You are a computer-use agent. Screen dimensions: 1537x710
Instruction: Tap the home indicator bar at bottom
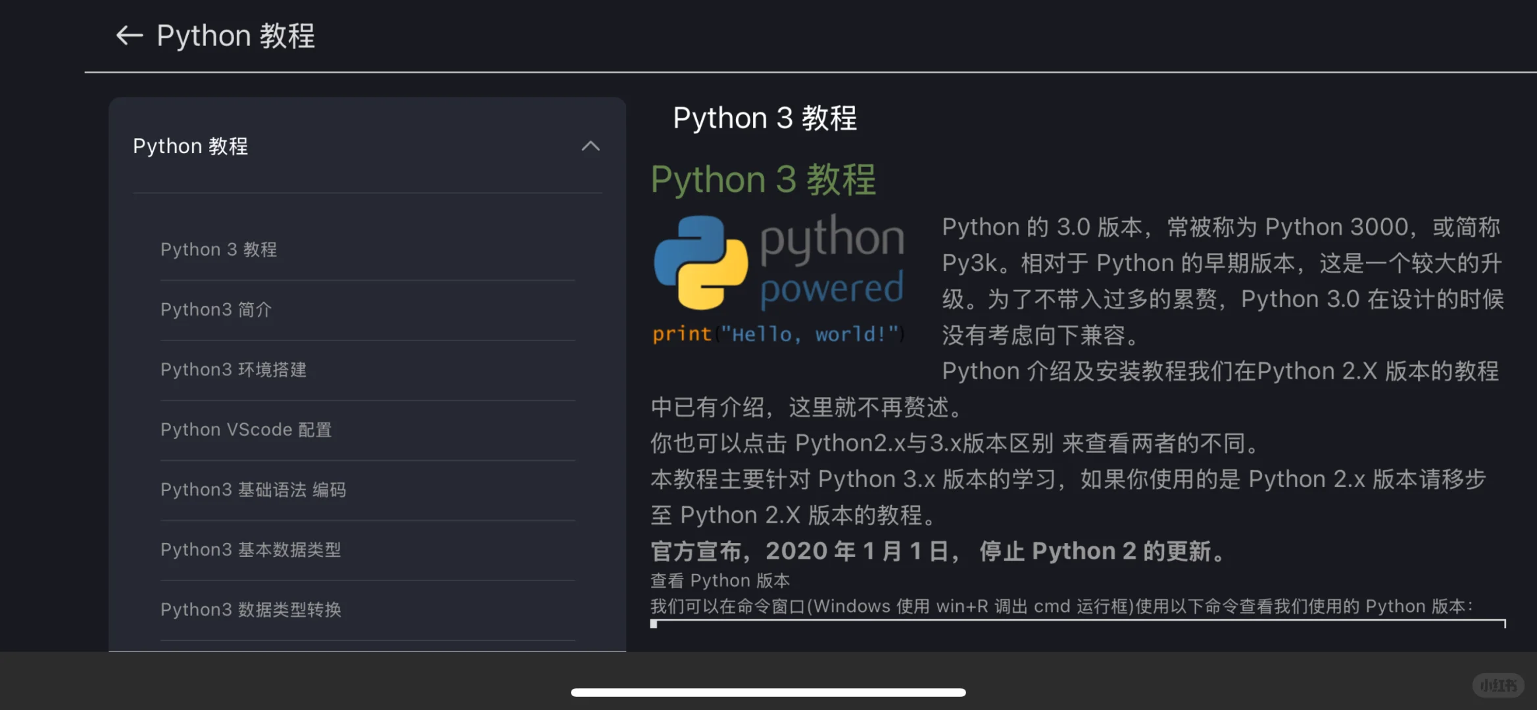click(768, 692)
